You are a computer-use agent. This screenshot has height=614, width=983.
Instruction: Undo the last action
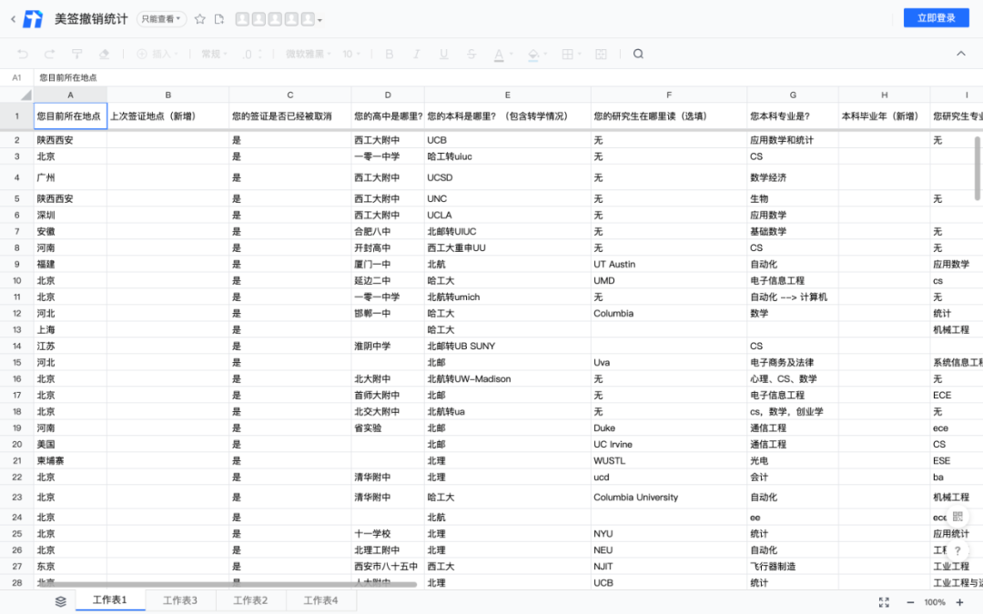tap(23, 54)
